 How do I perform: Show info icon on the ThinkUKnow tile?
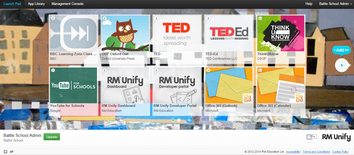pos(260,18)
